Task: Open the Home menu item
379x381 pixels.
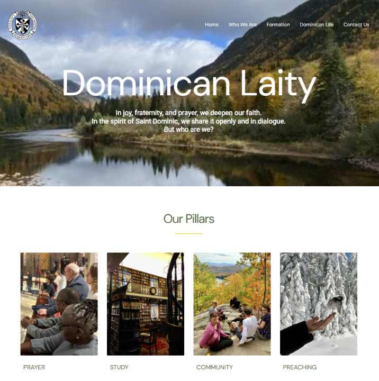Action: [x=212, y=24]
